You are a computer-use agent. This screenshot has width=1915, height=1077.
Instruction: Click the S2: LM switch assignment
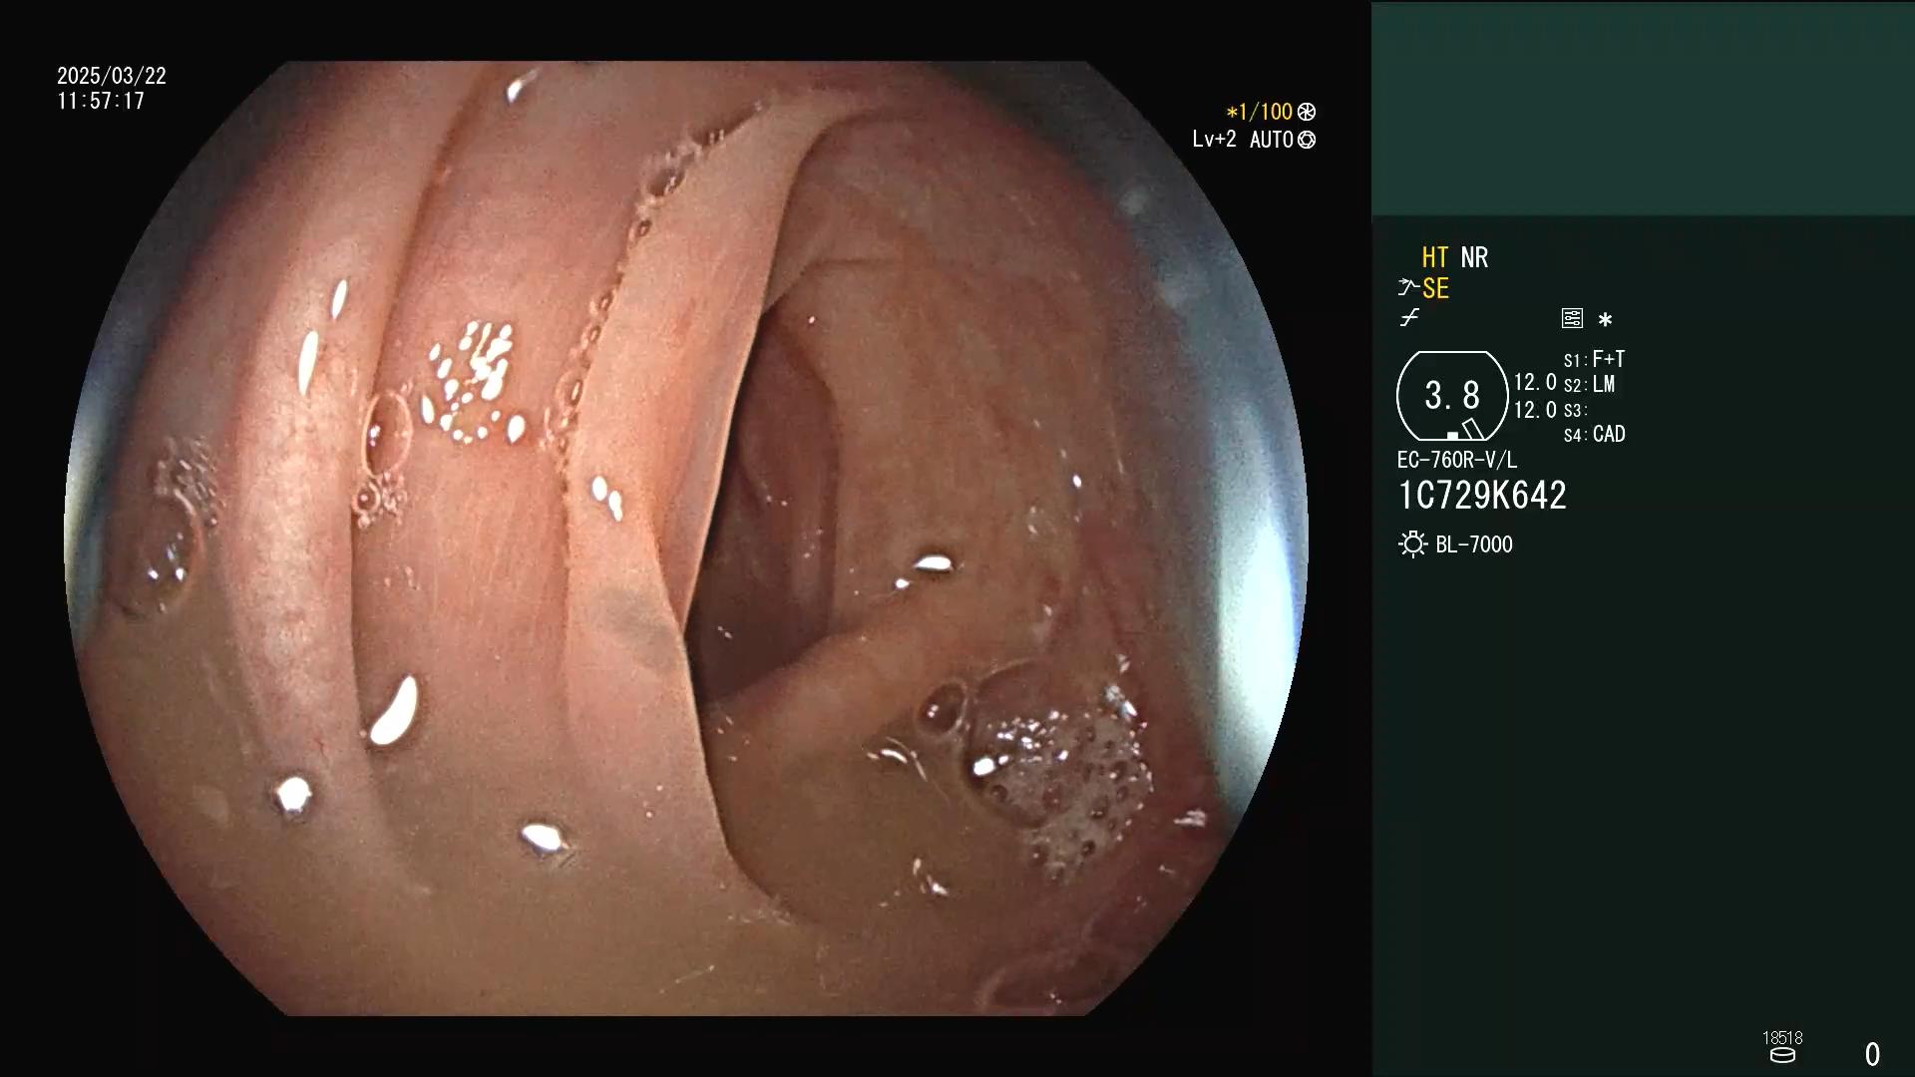1589,385
